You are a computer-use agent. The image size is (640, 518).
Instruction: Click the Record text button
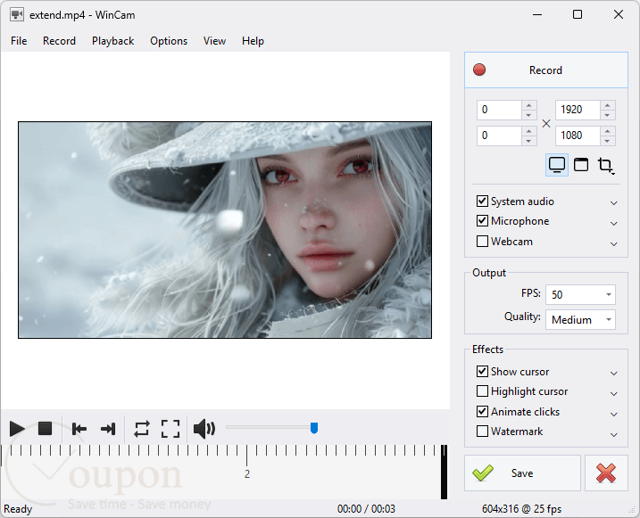[x=545, y=70]
